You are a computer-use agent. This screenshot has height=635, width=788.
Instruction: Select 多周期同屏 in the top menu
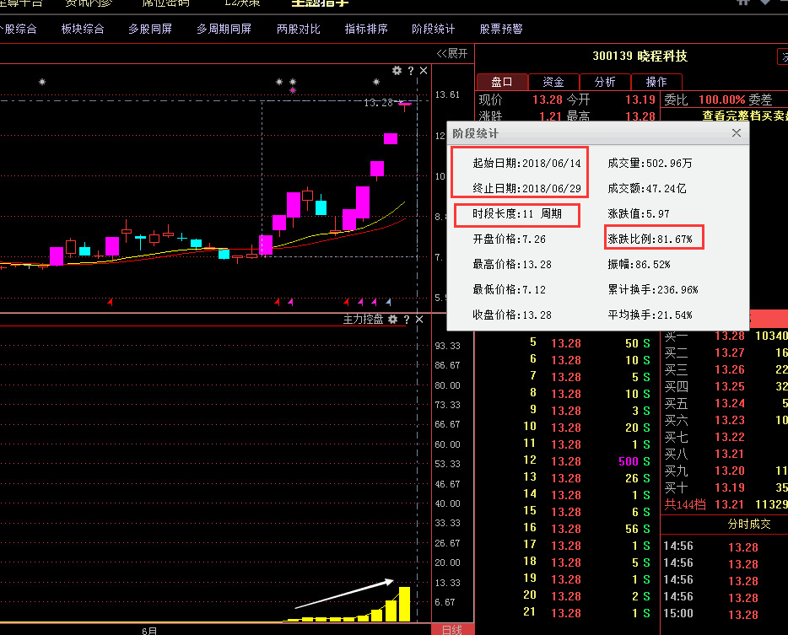pos(224,30)
